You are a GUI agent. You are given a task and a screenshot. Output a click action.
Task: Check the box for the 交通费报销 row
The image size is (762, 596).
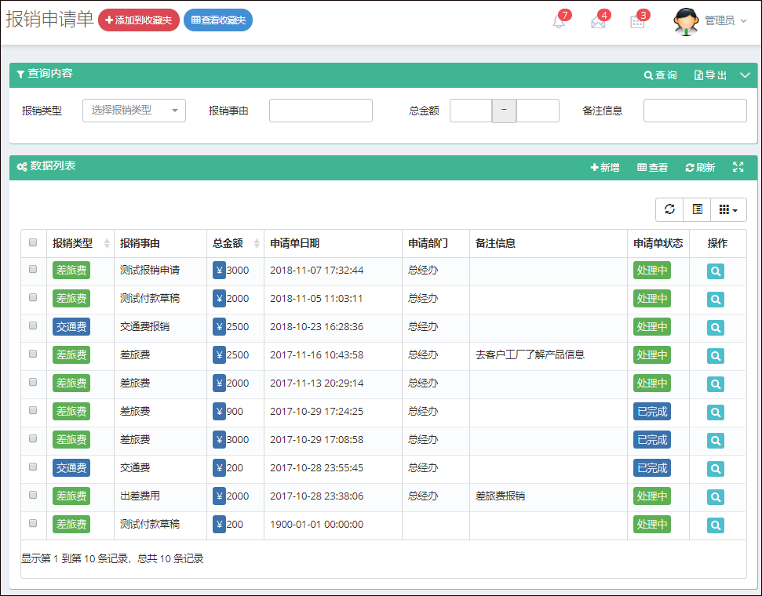click(x=33, y=325)
